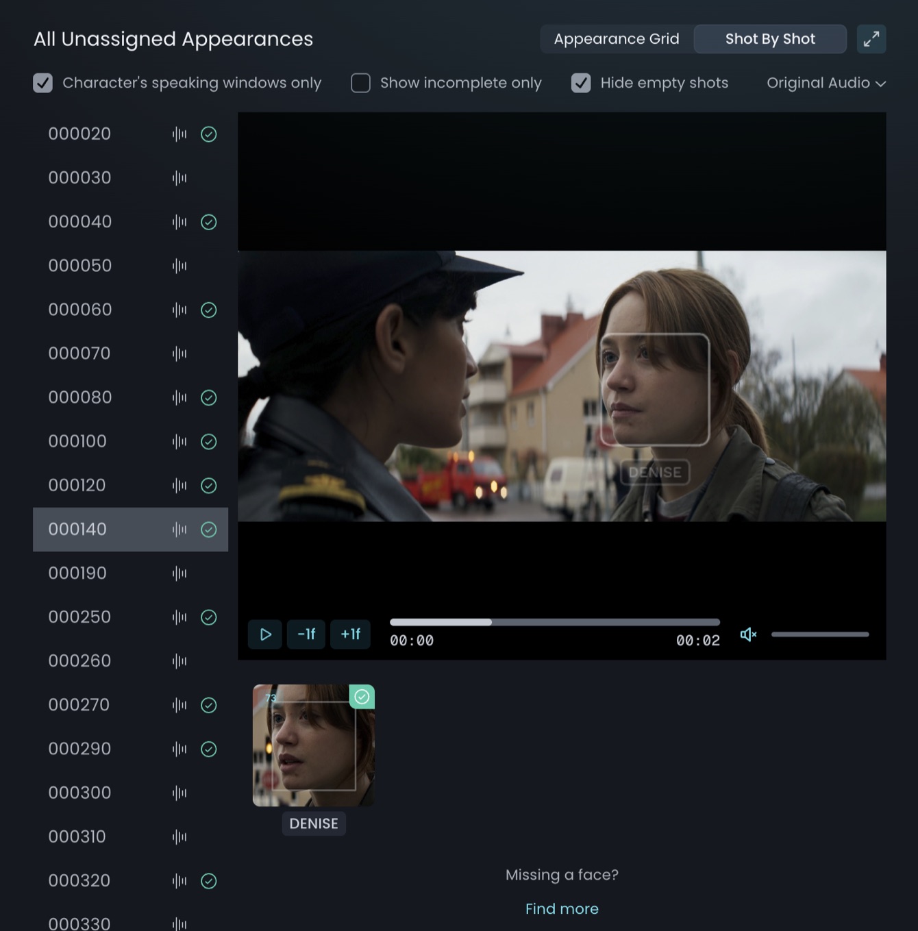Uncheck Character's speaking windows only
Viewport: 918px width, 931px height.
[42, 83]
